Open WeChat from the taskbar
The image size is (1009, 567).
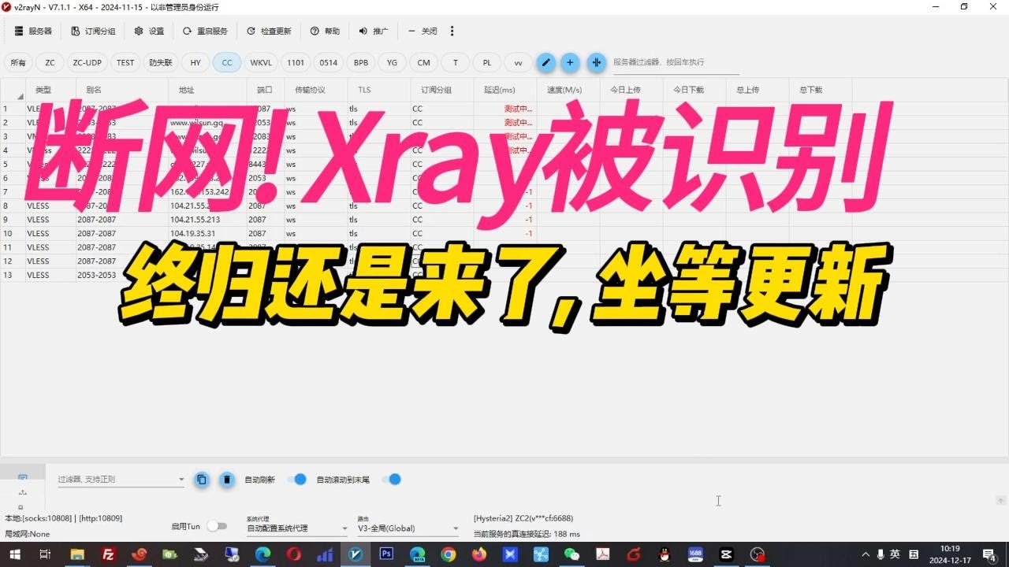tap(572, 554)
